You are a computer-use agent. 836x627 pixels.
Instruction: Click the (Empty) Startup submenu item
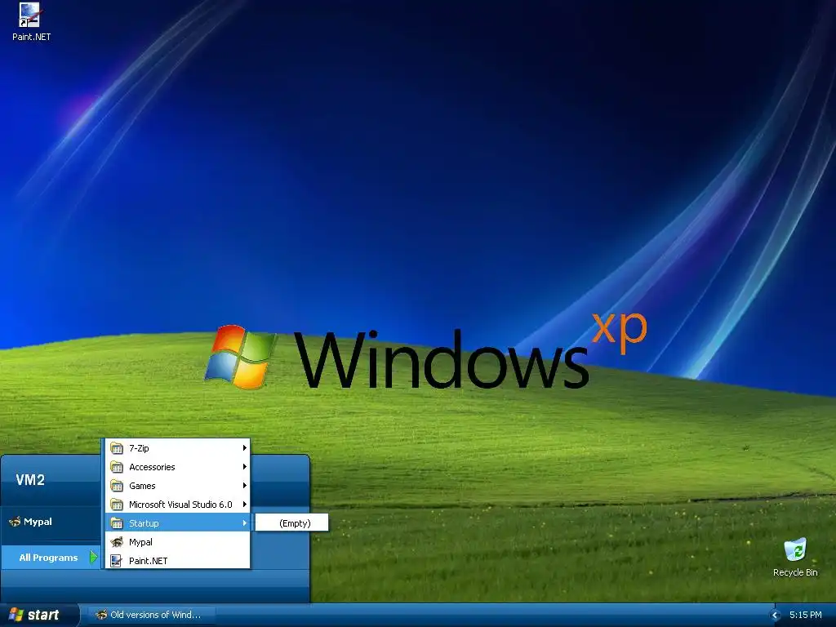pyautogui.click(x=292, y=523)
